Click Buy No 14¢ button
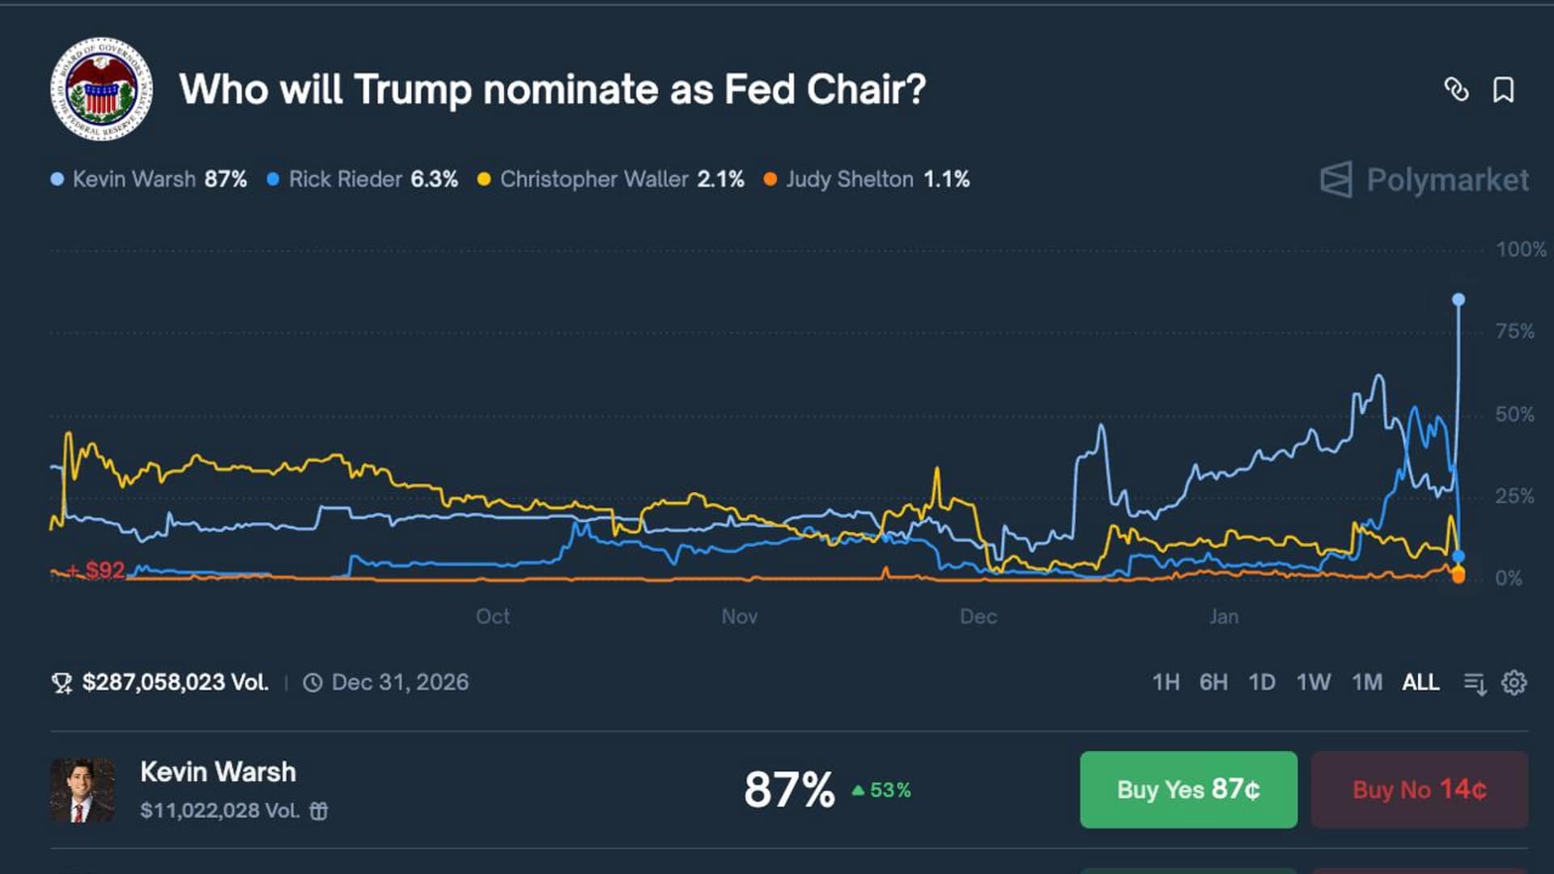This screenshot has width=1554, height=874. tap(1419, 789)
